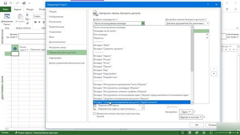The image size is (240, 135).
Task: Click print preview icon in quick access toolbar
Action: [x=24, y=3]
